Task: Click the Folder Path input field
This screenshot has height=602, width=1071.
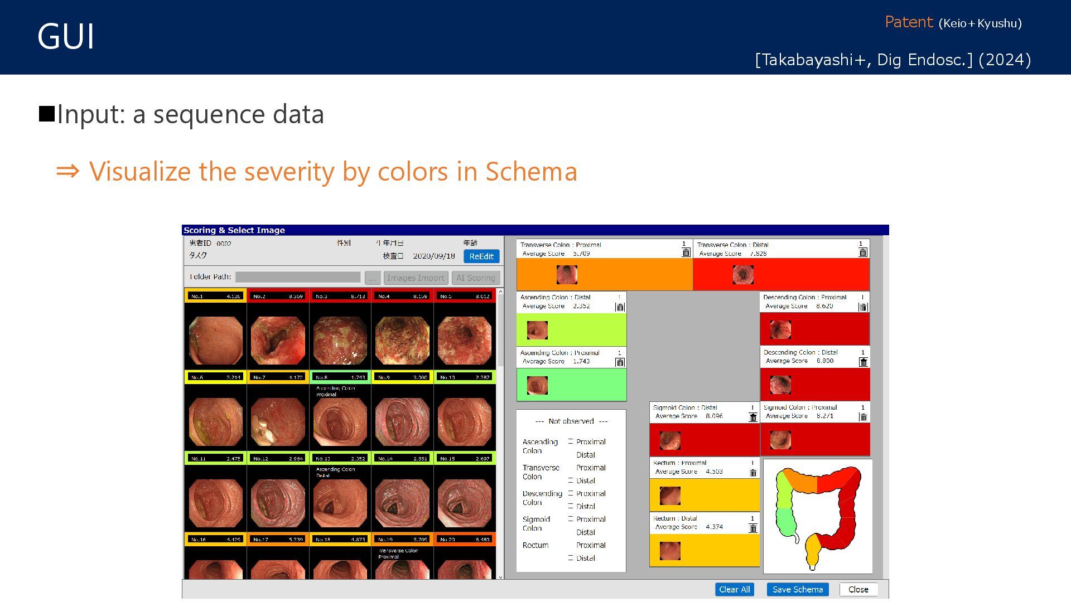Action: (x=298, y=277)
